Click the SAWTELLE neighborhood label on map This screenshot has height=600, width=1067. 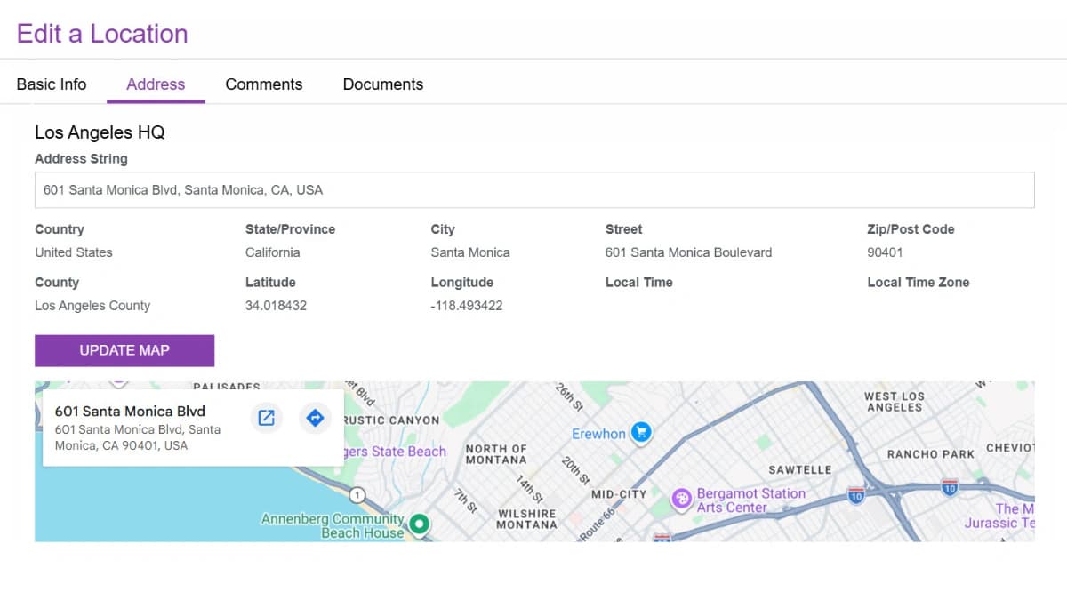800,469
